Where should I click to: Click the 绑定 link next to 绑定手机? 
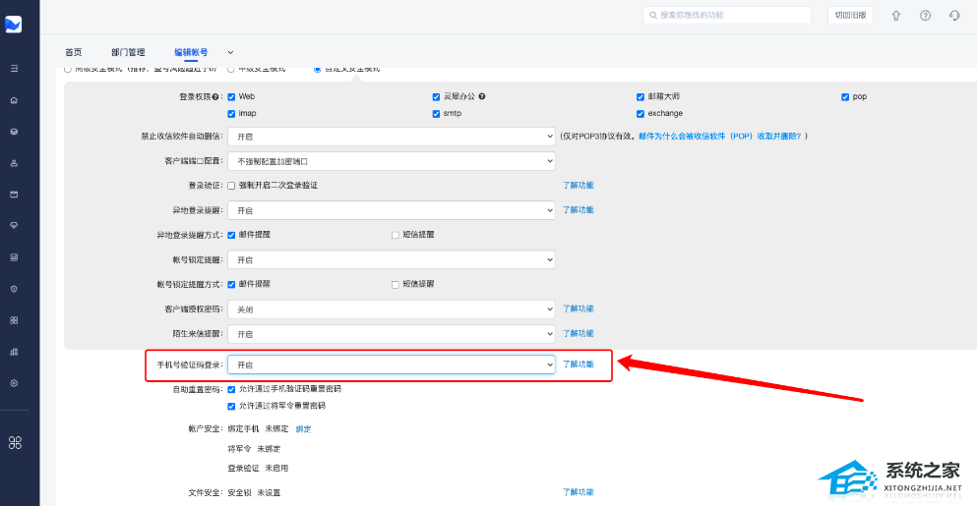point(303,429)
